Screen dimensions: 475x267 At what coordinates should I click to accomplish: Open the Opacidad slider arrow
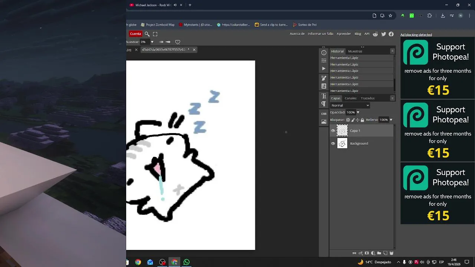pos(358,112)
